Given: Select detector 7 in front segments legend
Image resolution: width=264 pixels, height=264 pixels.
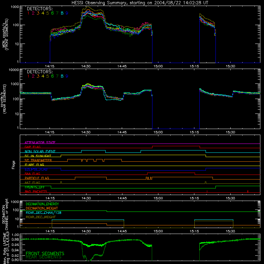Looking at the screenshot, I should pyautogui.click(x=57, y=13).
